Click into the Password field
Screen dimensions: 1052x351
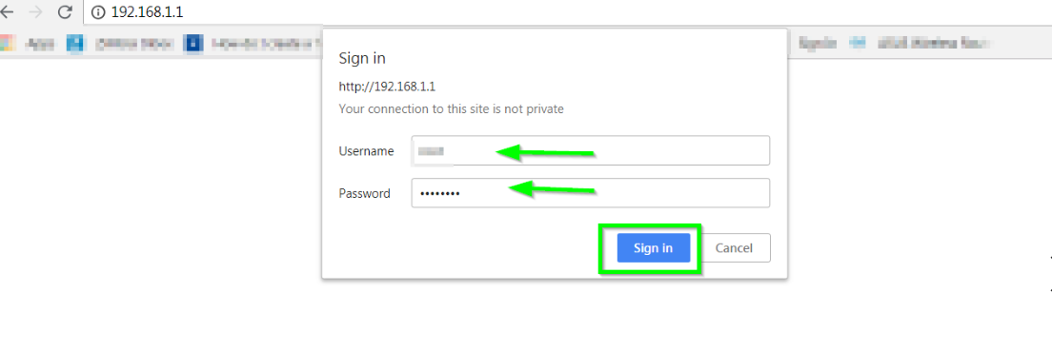pyautogui.click(x=591, y=193)
